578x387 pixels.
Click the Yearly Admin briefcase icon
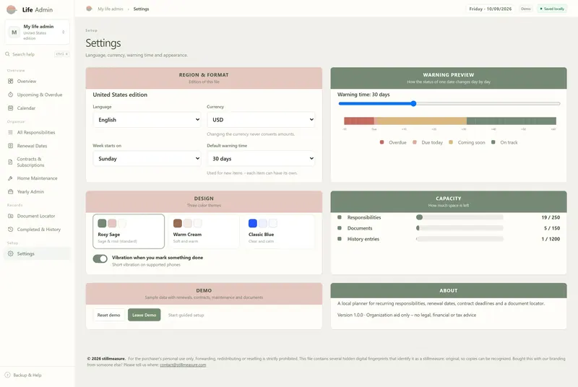10,191
